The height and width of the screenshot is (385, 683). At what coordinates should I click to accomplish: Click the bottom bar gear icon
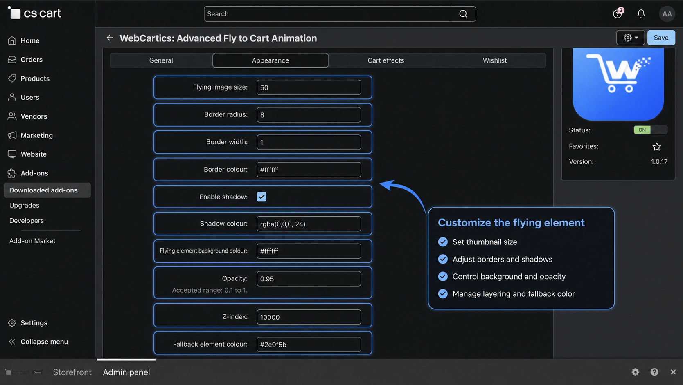(x=635, y=372)
